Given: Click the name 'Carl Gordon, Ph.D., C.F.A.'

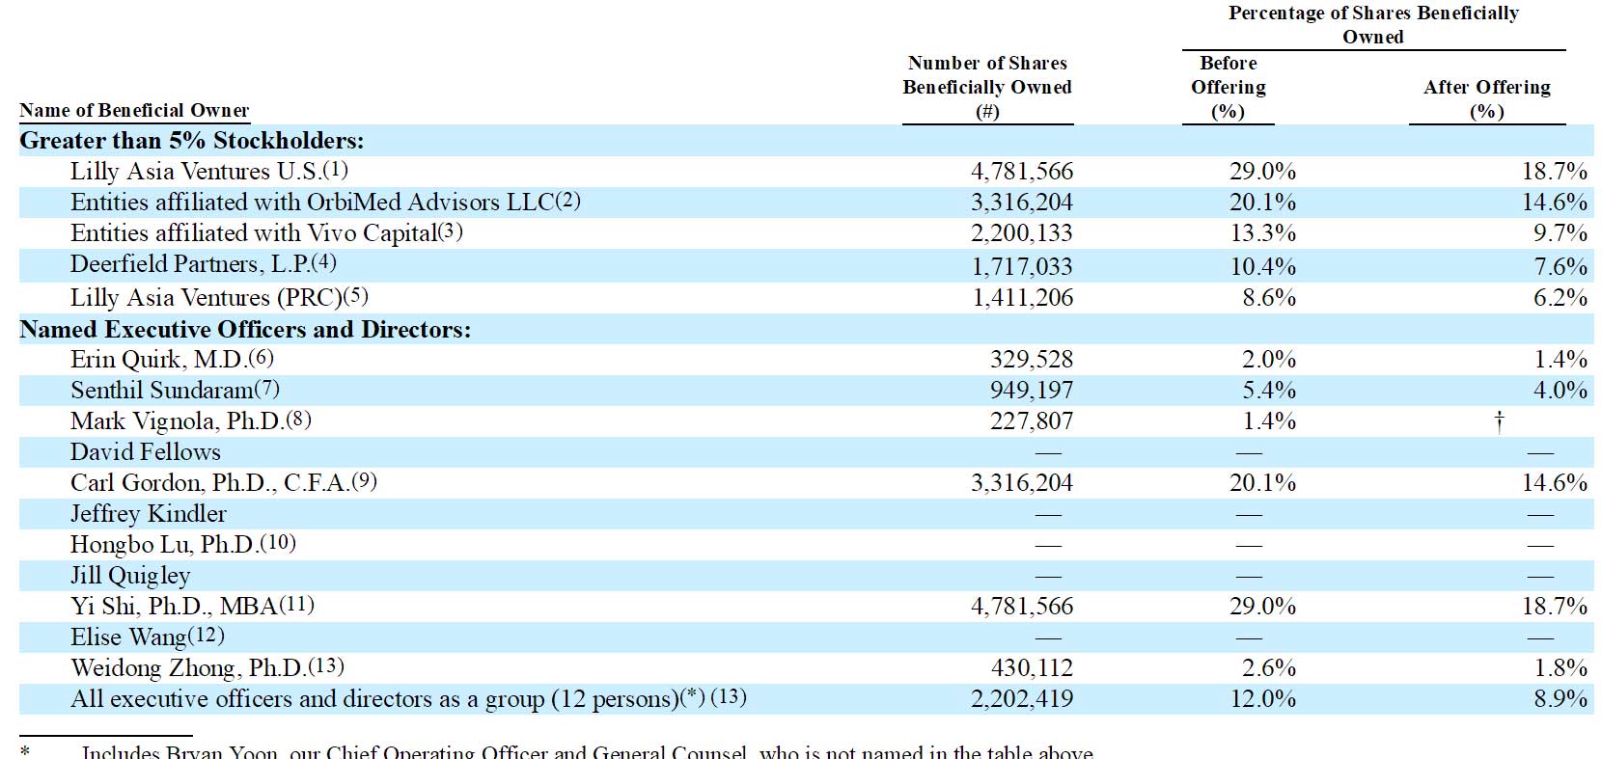Looking at the screenshot, I should [x=210, y=482].
